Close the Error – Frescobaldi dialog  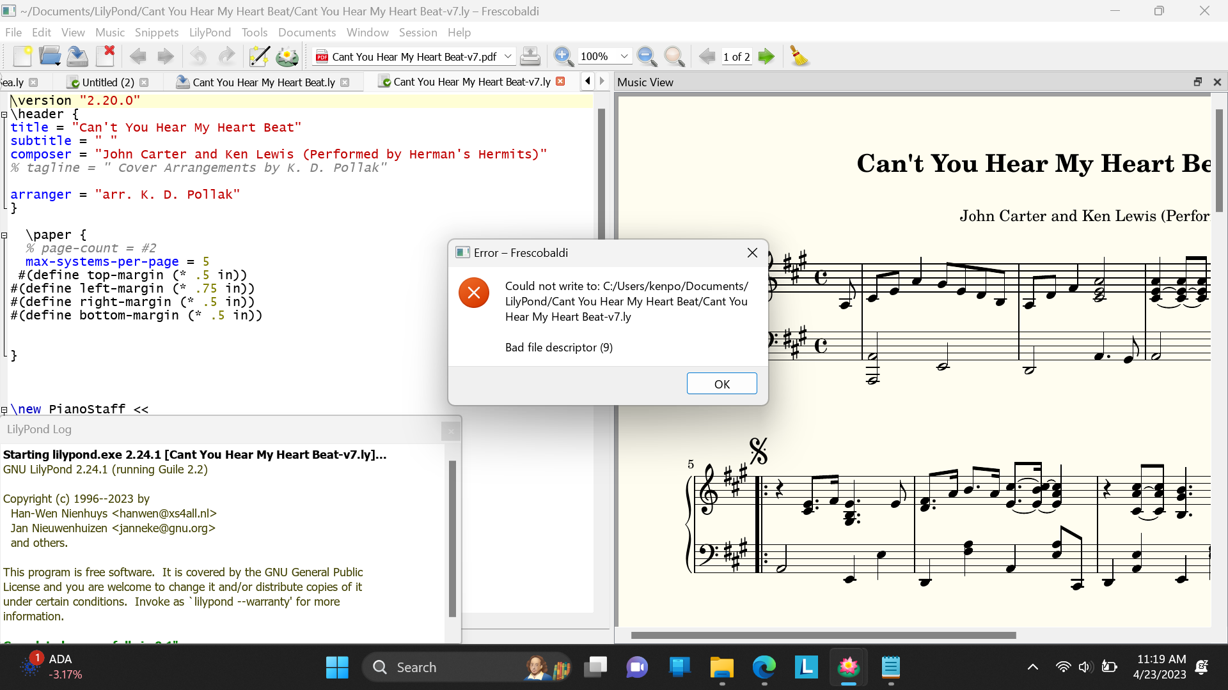point(752,253)
